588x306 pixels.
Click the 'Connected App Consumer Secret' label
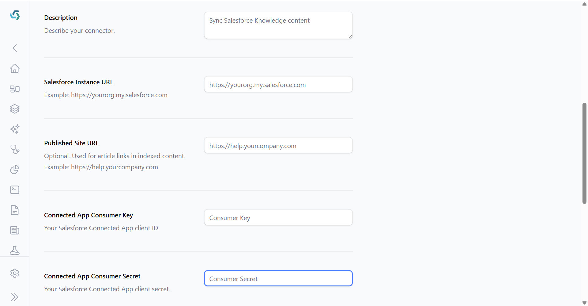(92, 276)
